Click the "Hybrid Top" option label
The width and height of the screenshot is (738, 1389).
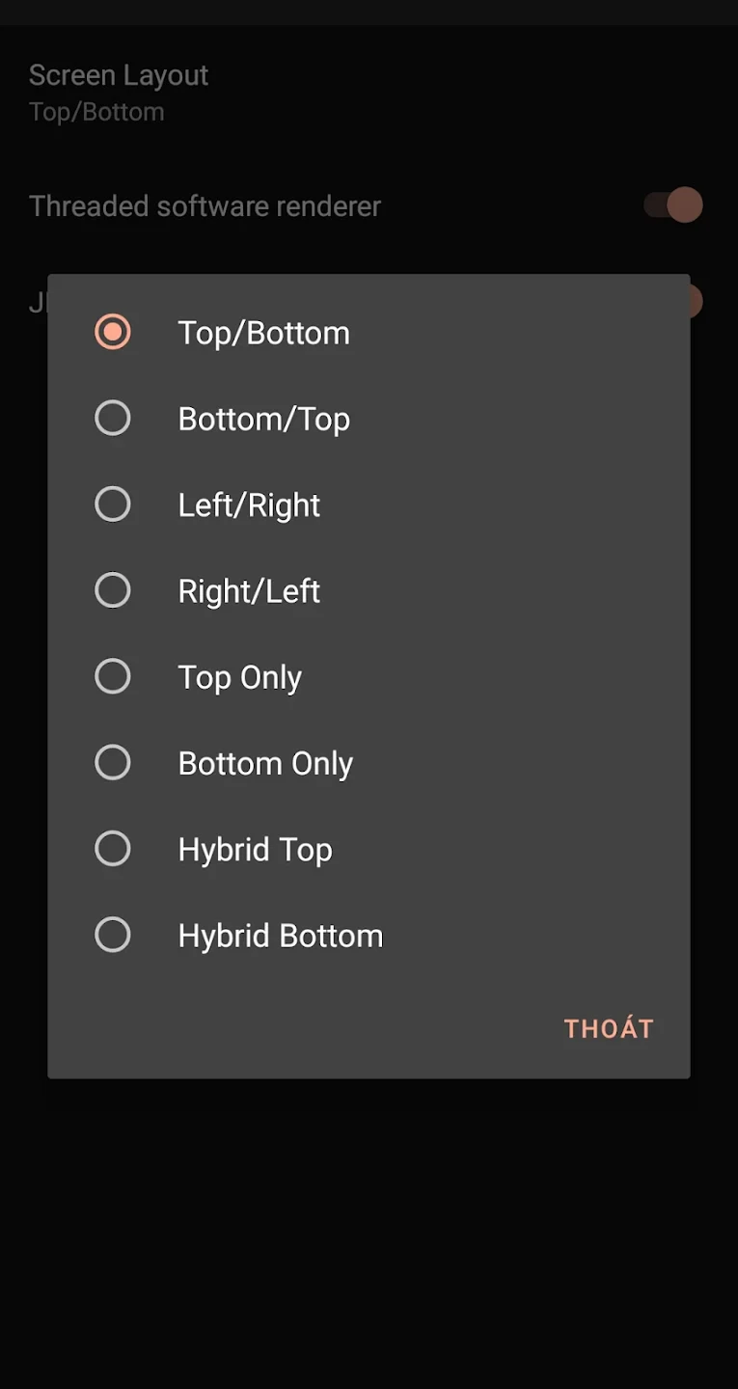click(255, 850)
